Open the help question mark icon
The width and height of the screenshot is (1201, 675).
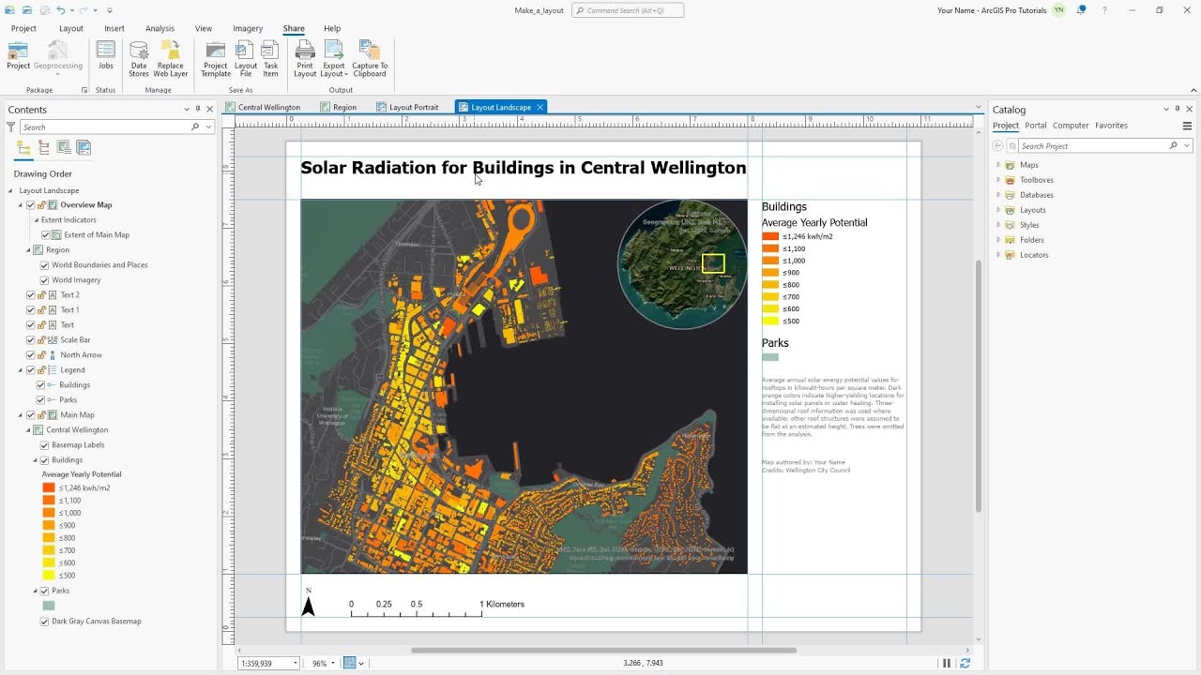click(x=1104, y=10)
